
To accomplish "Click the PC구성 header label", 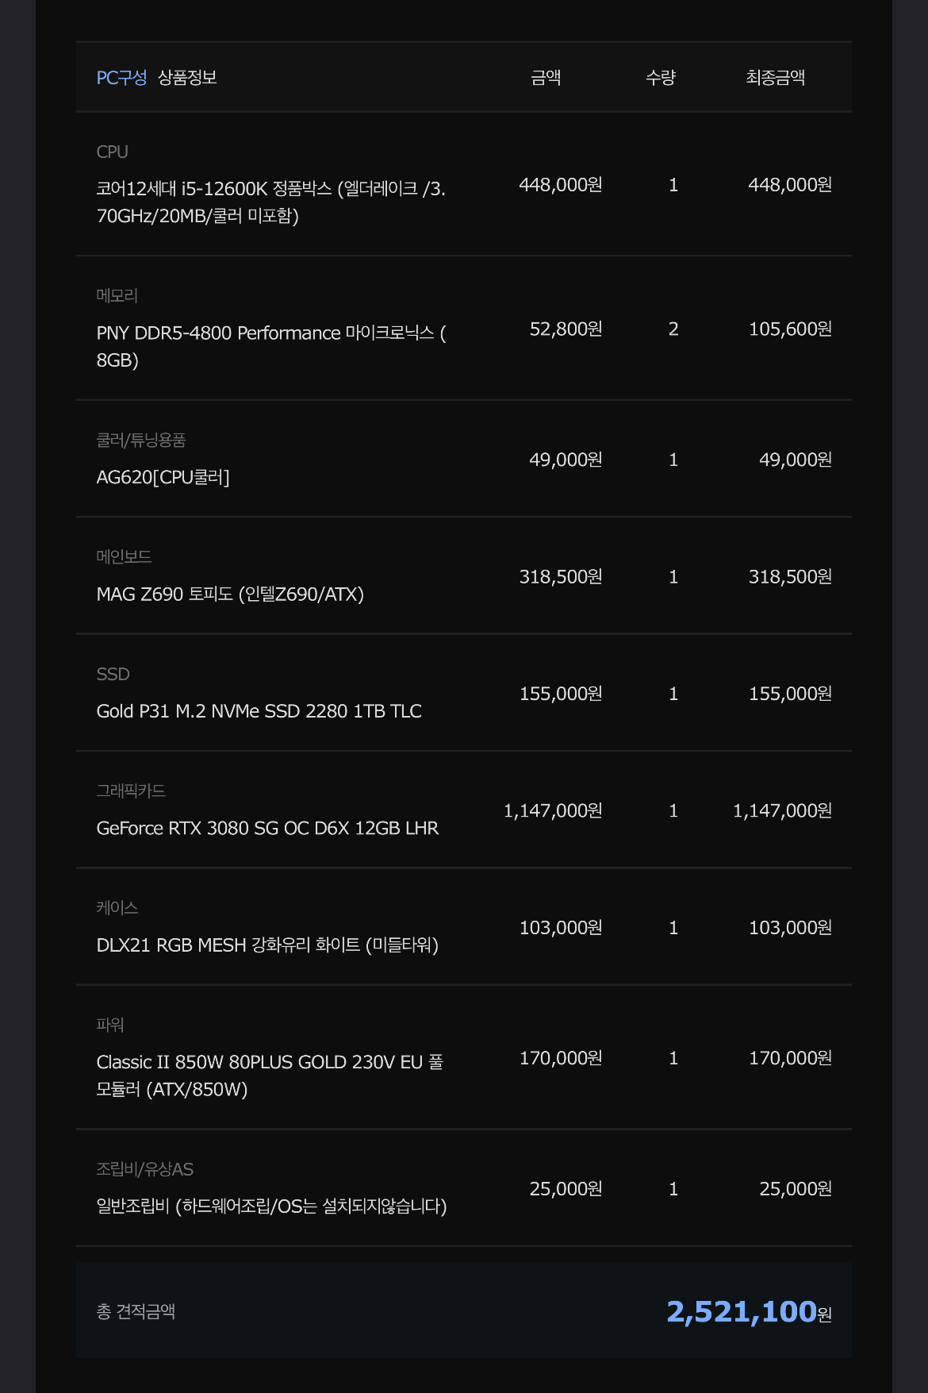I will pyautogui.click(x=121, y=78).
